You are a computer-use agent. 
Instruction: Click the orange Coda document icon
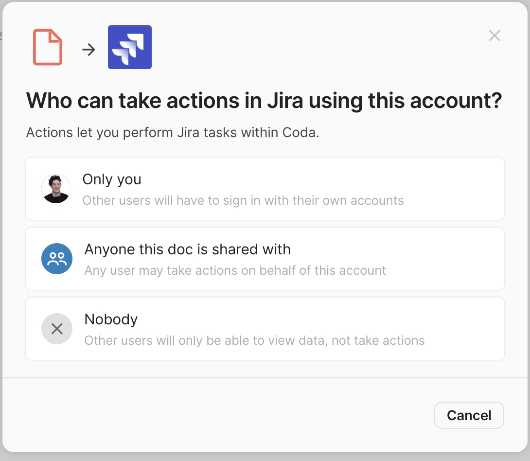pos(48,47)
